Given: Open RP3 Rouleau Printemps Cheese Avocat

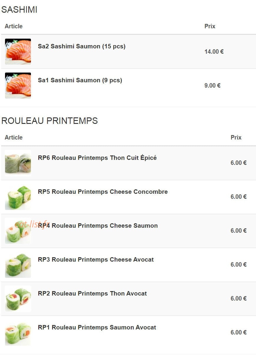Looking at the screenshot, I should click(96, 260).
